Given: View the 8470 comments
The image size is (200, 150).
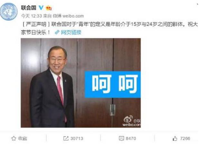Looking at the screenshot, I should click(x=131, y=138).
